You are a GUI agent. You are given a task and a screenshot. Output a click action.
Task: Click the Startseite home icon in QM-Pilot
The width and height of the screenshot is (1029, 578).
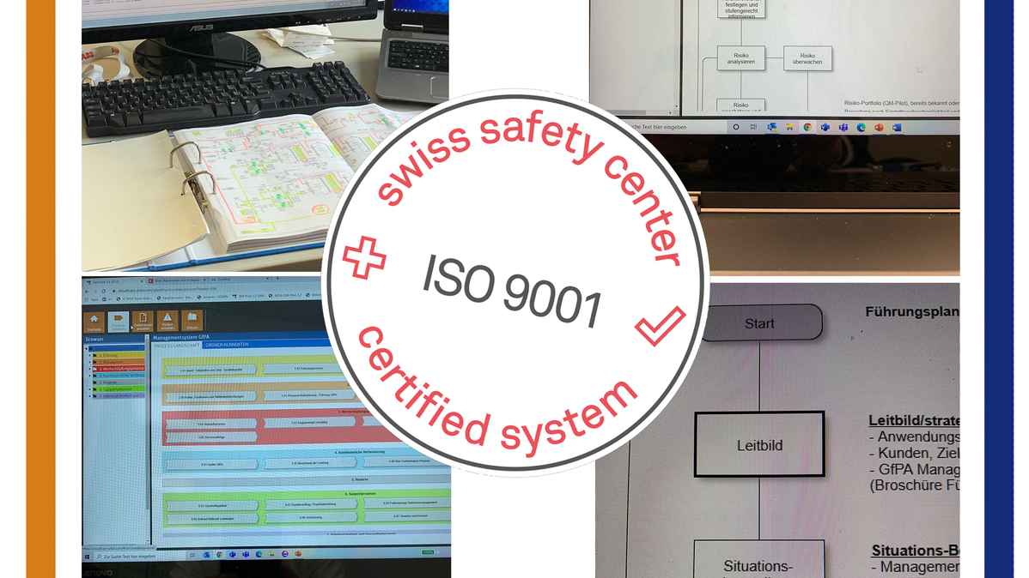(94, 322)
